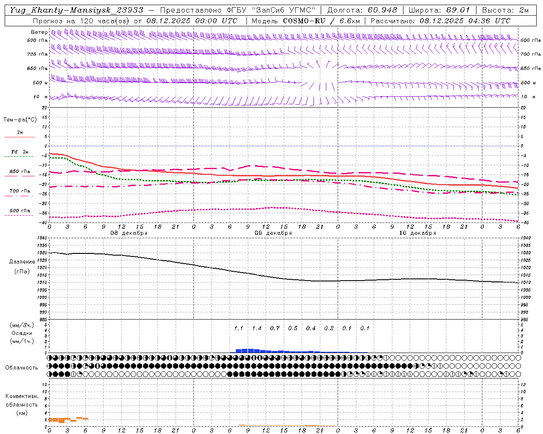Click the Осадки precipitation label
This screenshot has height=434, width=543.
point(22,333)
